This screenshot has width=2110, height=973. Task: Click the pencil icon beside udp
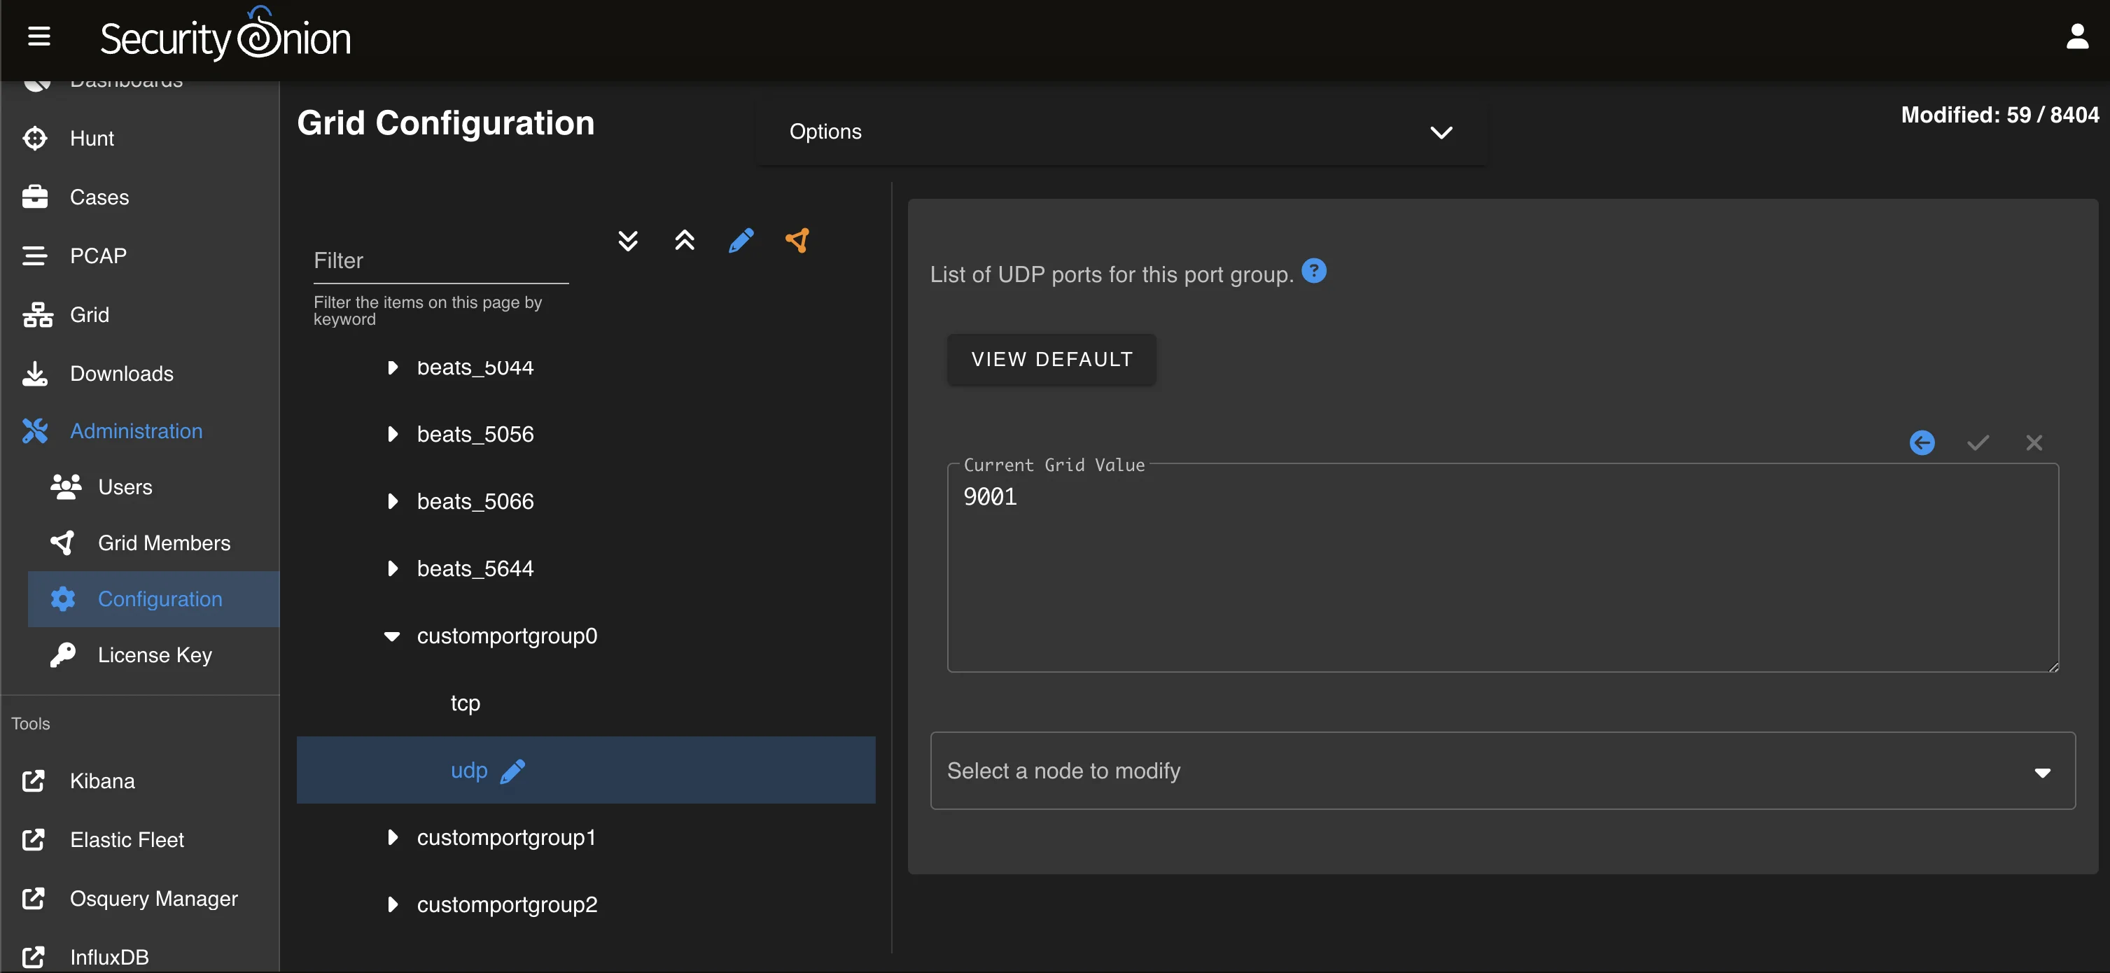(x=512, y=771)
